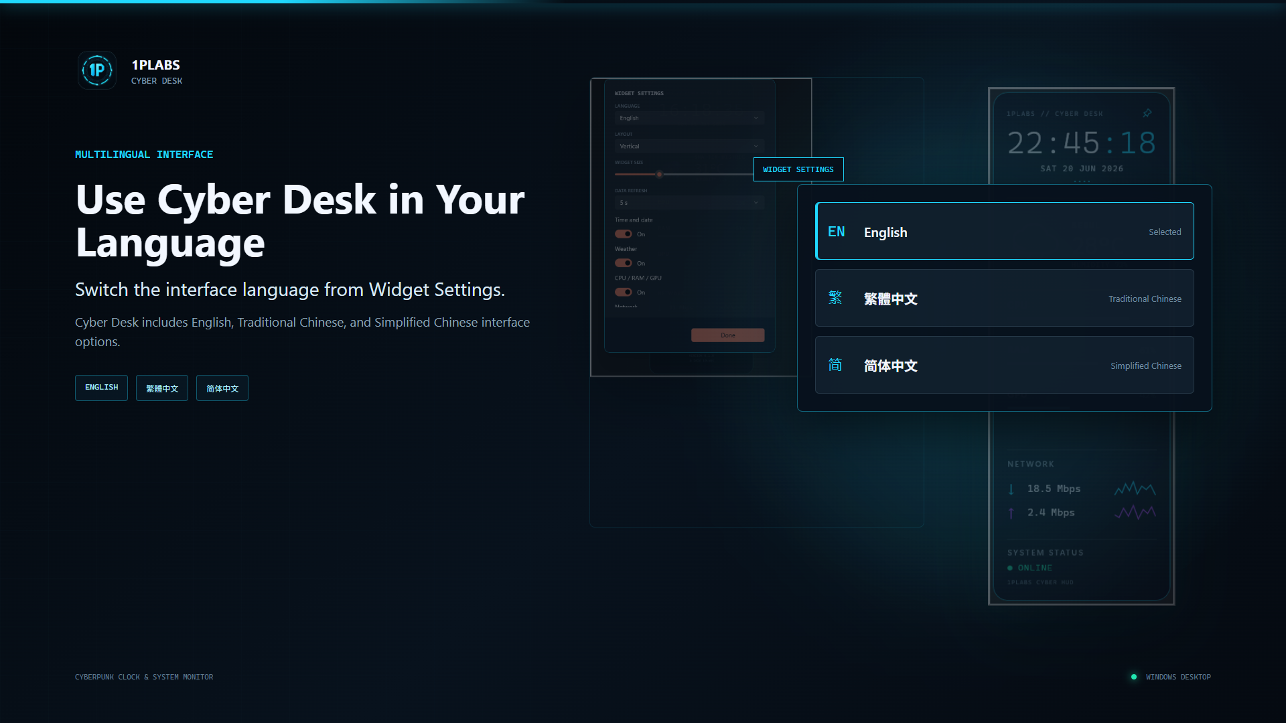
Task: Click the 1PLABS circular logo icon
Action: (x=97, y=70)
